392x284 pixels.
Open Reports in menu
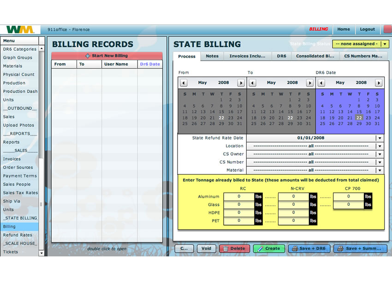19,142
